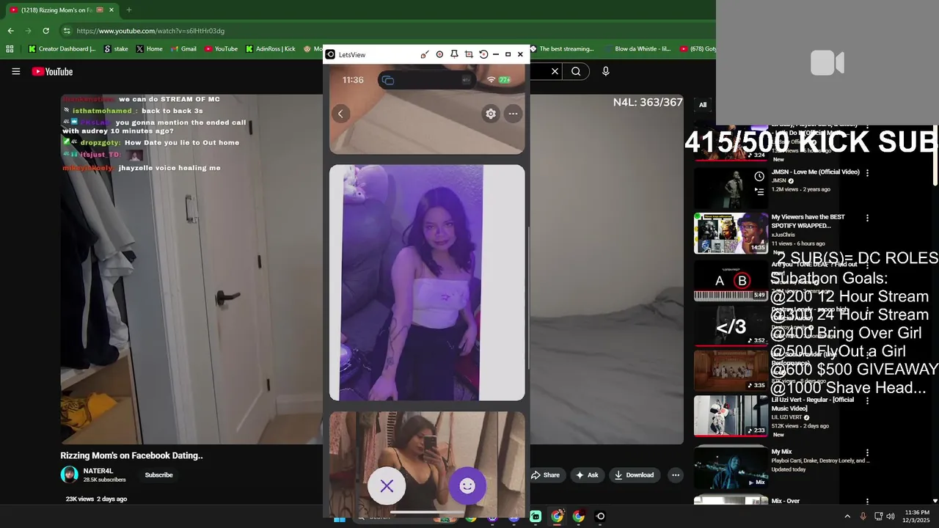
Task: Pin the LetsView window on top
Action: coord(454,54)
